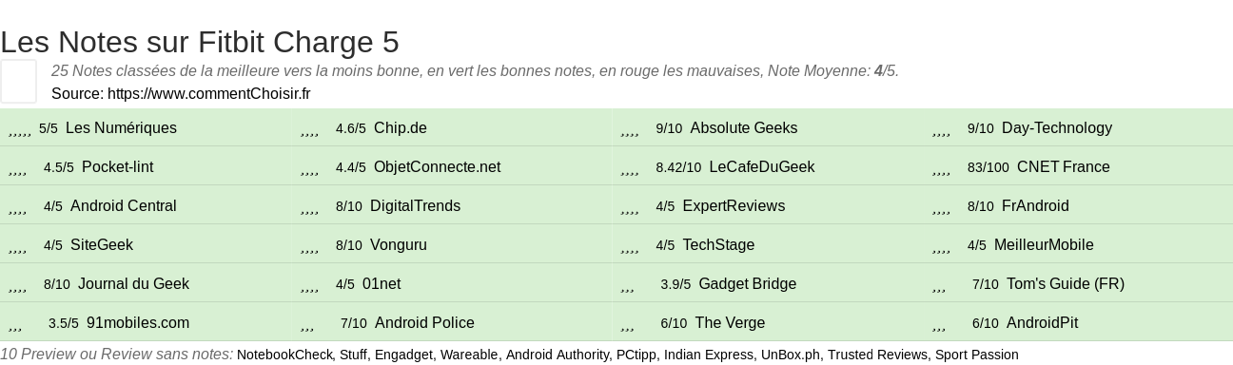This screenshot has width=1233, height=365.
Task: Click the star icon next to AndroidPit
Action: pos(939,323)
